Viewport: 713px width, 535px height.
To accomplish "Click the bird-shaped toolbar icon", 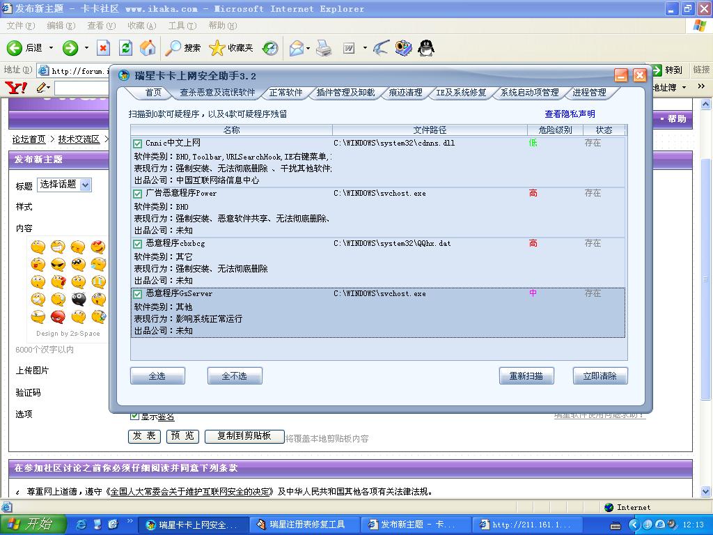I will click(x=381, y=48).
